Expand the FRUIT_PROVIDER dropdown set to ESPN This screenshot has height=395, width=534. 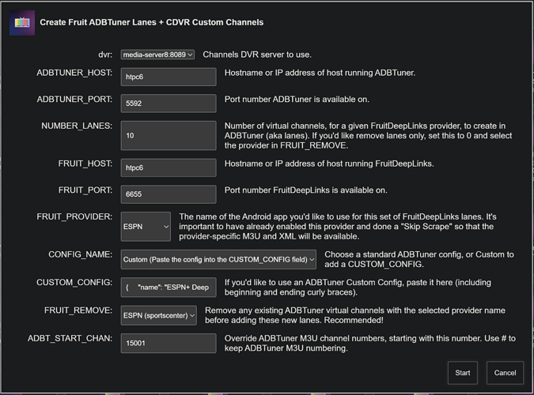click(x=146, y=227)
